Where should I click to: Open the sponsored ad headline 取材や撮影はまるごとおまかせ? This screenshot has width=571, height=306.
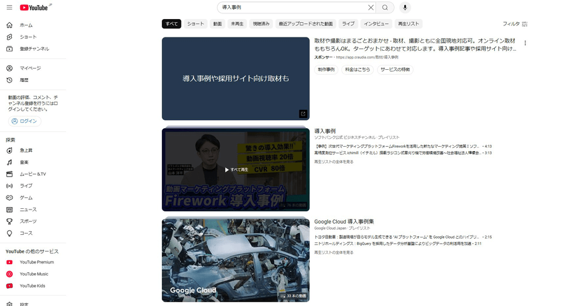tap(415, 45)
